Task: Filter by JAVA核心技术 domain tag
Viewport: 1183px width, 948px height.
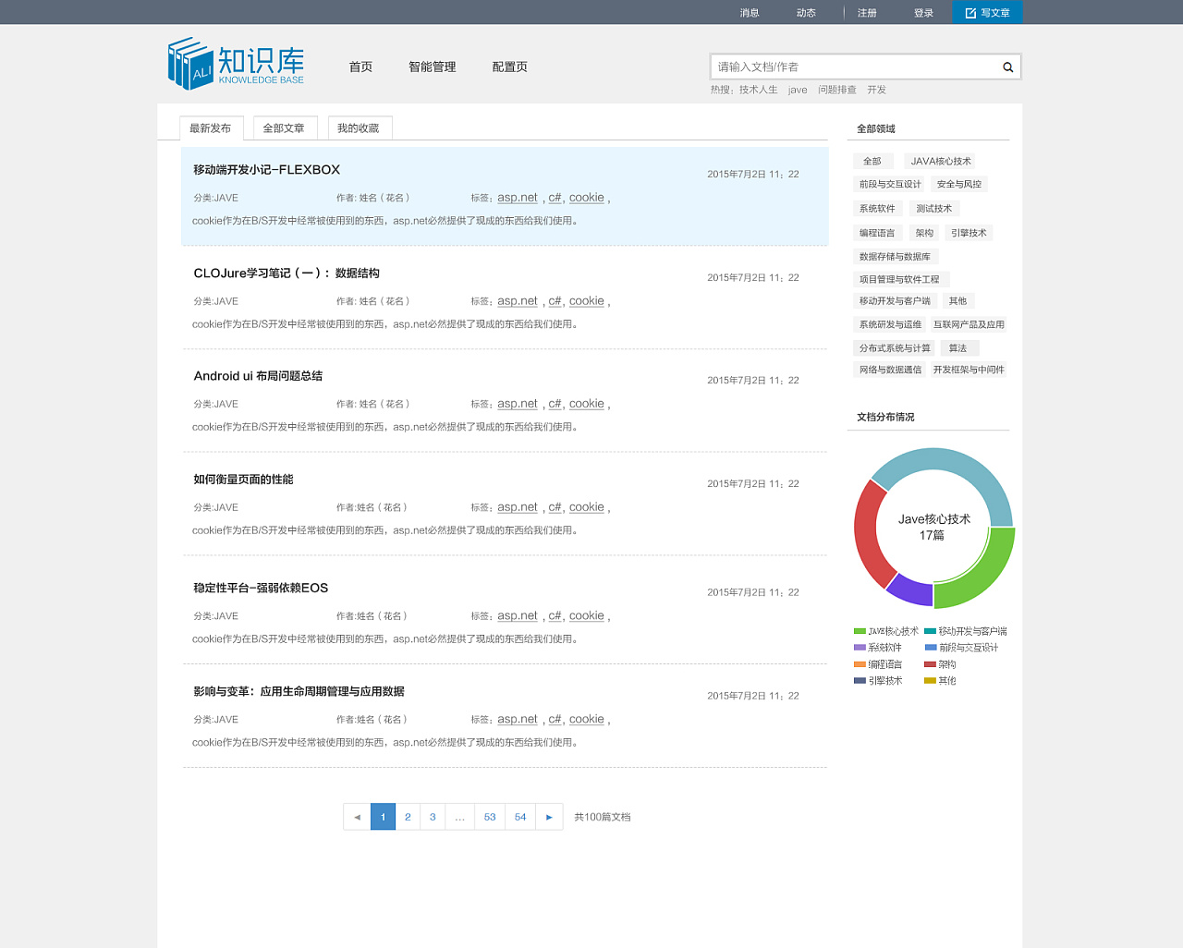Action: (x=941, y=162)
